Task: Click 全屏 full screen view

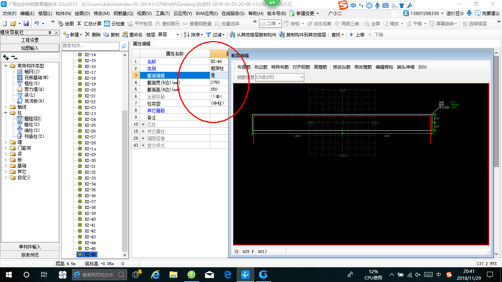Action: coord(372,23)
